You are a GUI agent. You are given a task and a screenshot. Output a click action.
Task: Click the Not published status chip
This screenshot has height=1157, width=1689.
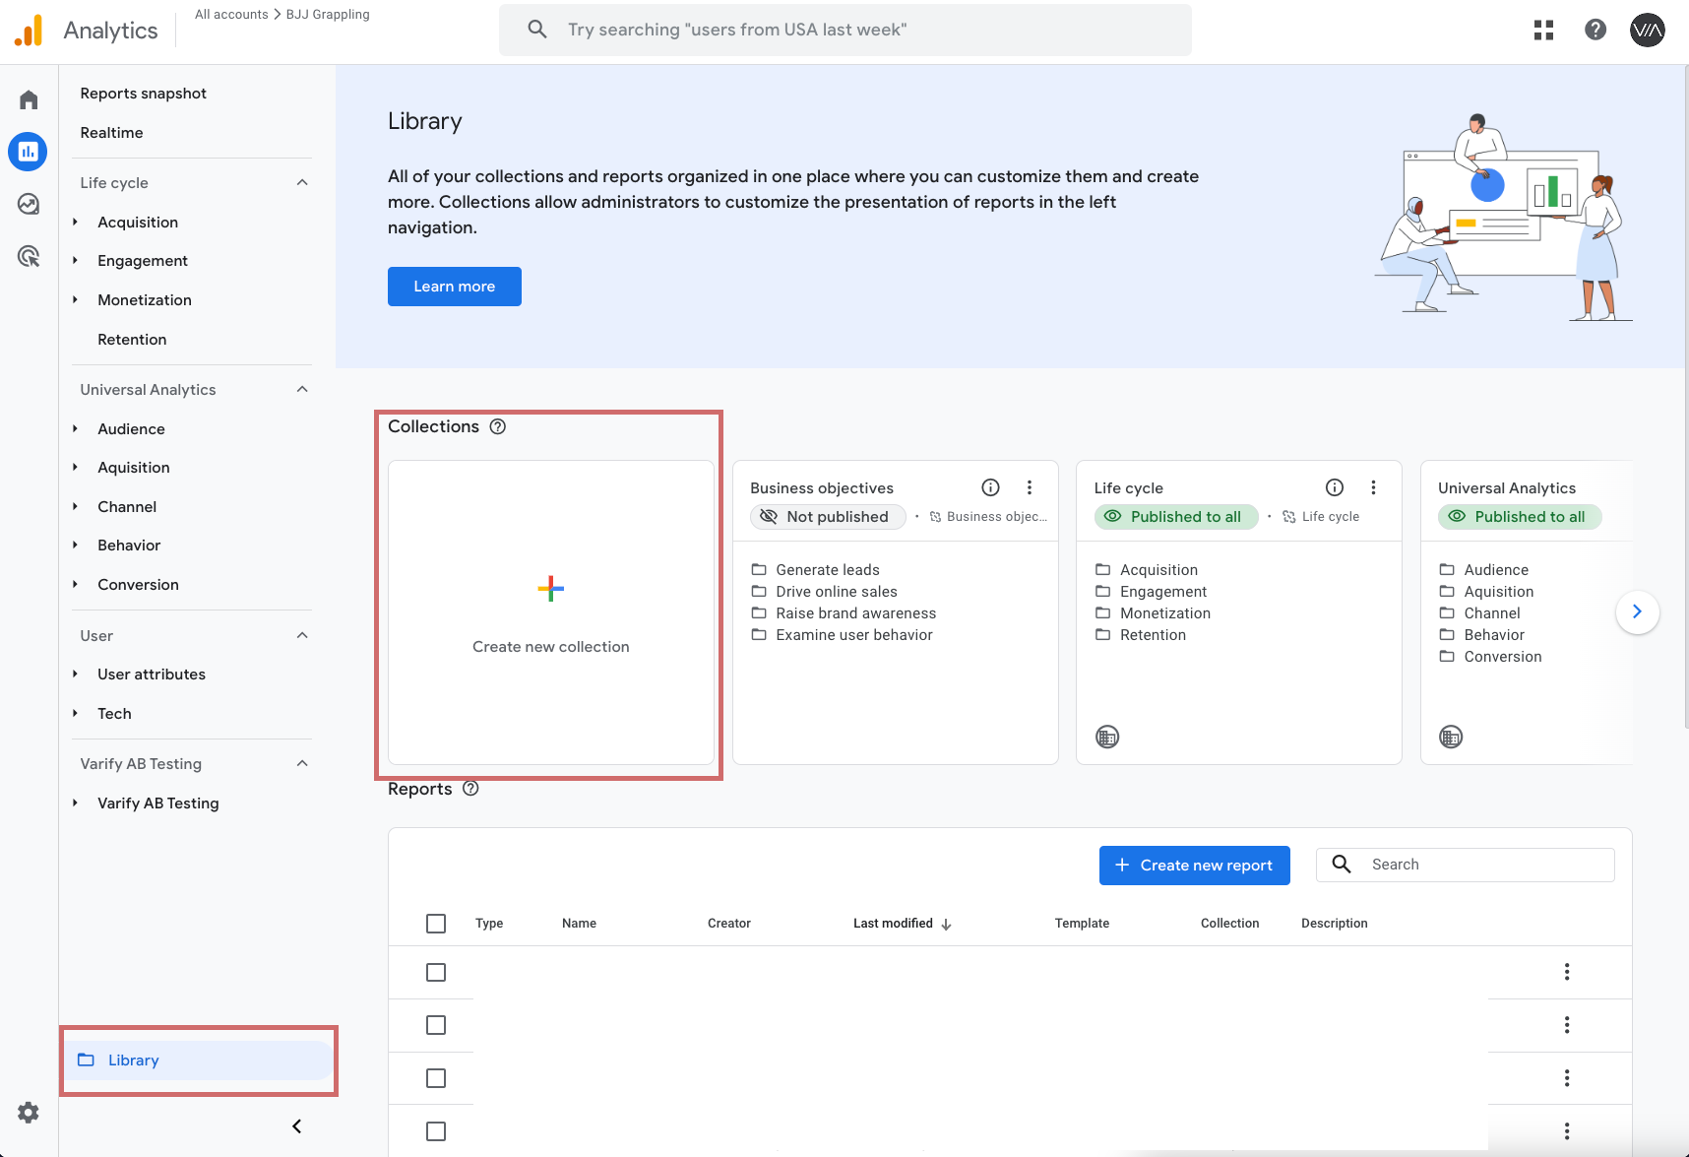828,517
